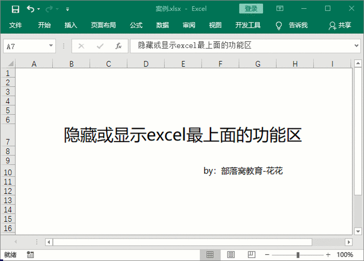364x261 pixels.
Task: Expand the formula bar chevron
Action: pos(356,45)
